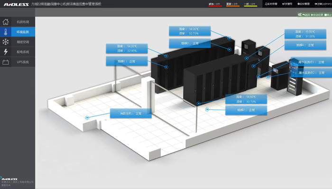Screen dimensions: 332x189
Task: Select the snowflake 精密空调 icon
Action: (6, 42)
